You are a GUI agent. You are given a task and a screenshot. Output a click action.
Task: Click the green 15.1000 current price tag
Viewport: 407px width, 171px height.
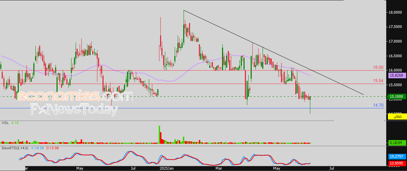(397, 96)
